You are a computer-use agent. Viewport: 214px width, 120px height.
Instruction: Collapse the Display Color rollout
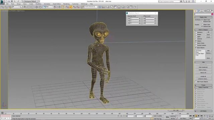pos(203,17)
